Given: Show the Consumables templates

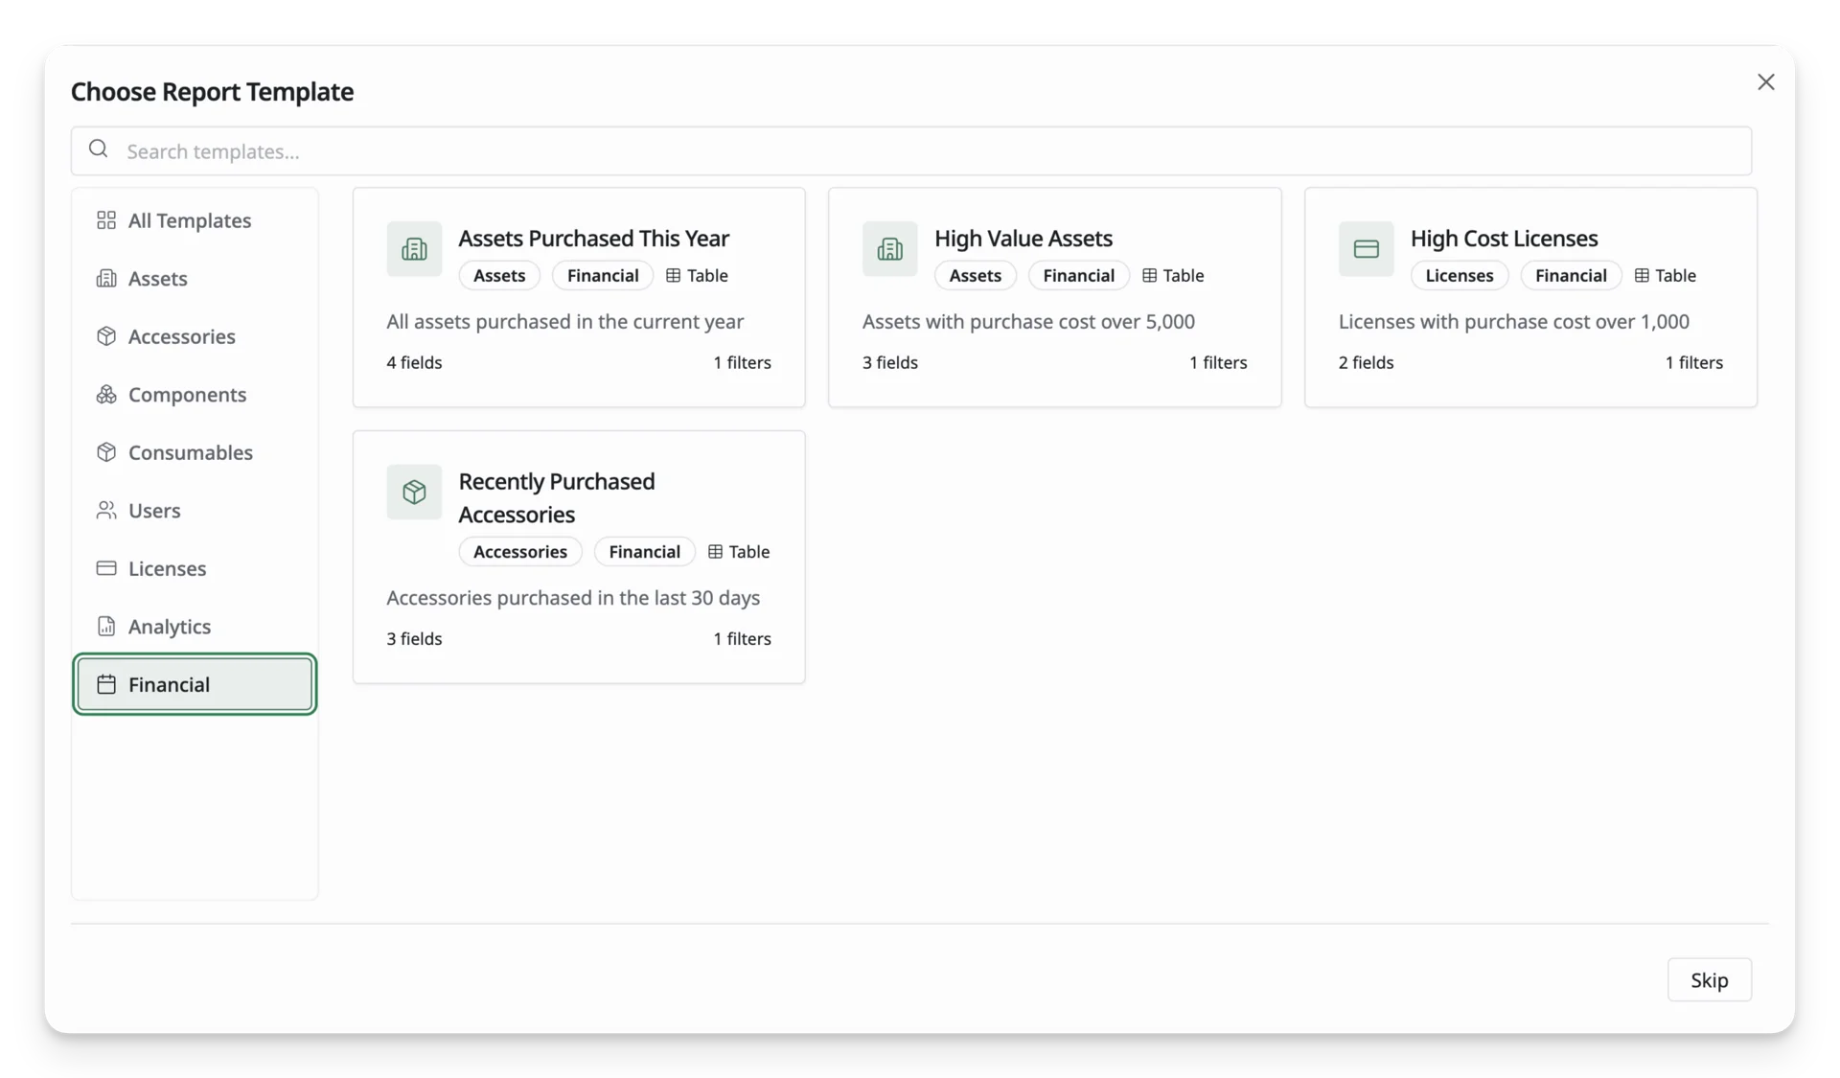Looking at the screenshot, I should tap(195, 452).
